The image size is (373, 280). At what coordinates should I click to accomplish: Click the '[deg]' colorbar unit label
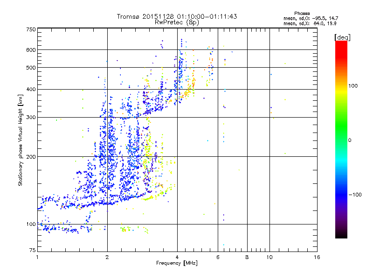[x=342, y=37]
